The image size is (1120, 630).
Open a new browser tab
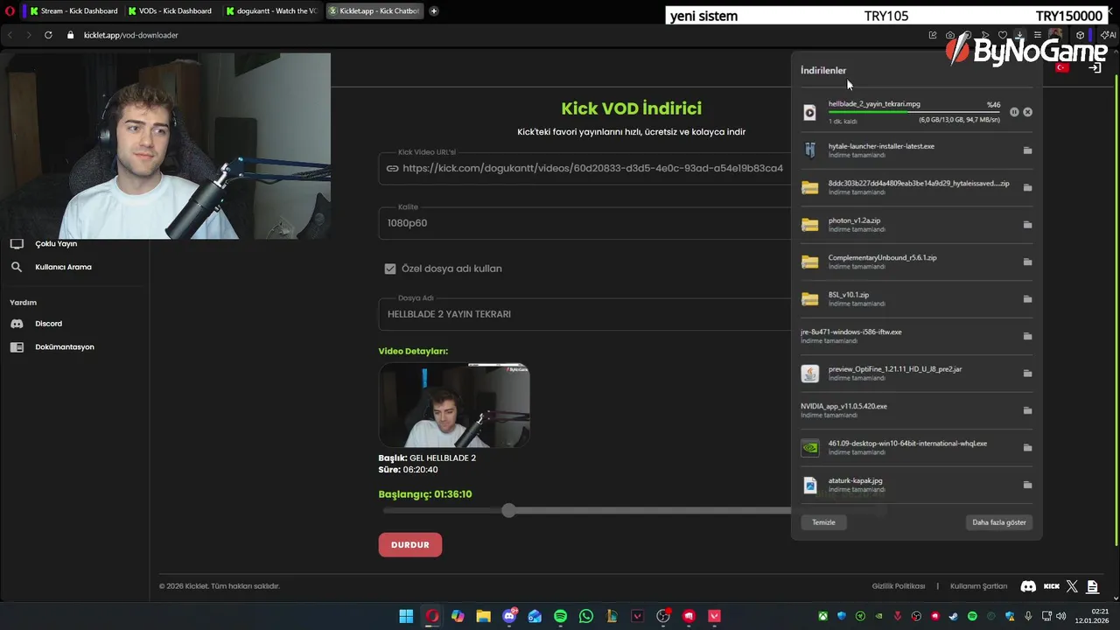[434, 11]
